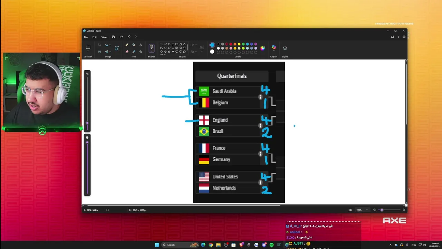Select the Fill bucket tool
The image size is (442, 249).
134,45
